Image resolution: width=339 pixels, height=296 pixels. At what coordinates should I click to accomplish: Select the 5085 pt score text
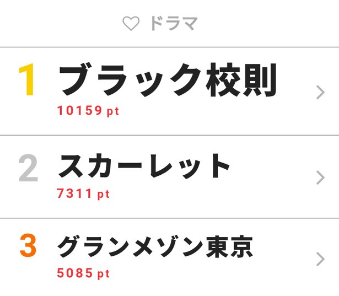tap(83, 273)
